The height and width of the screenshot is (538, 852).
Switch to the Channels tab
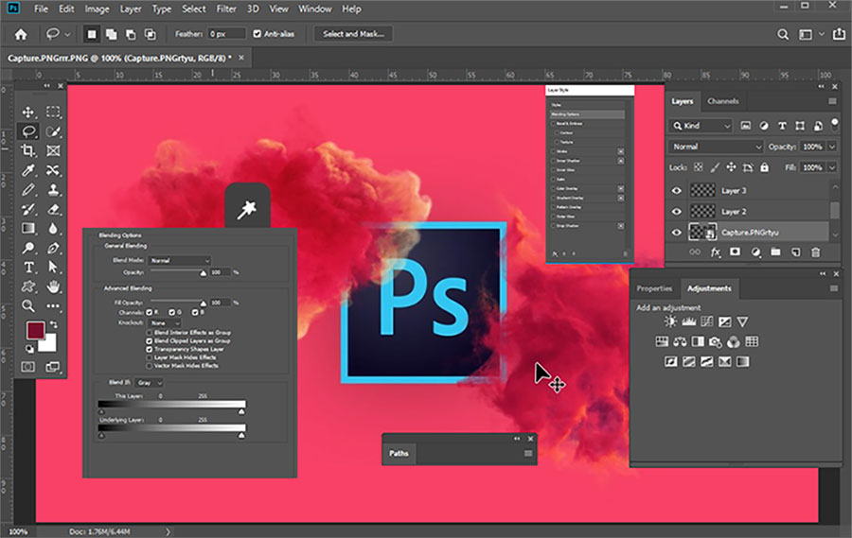722,101
